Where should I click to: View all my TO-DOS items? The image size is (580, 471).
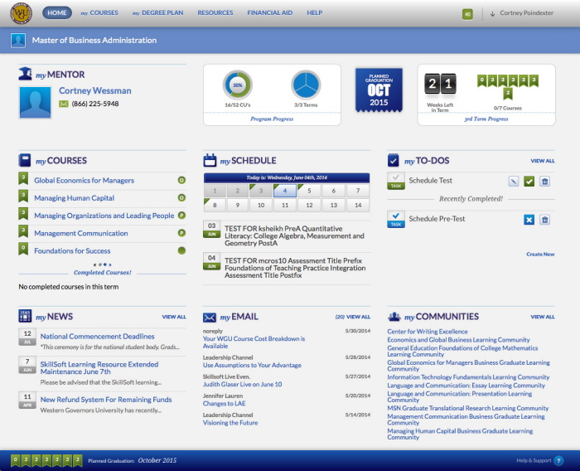543,161
